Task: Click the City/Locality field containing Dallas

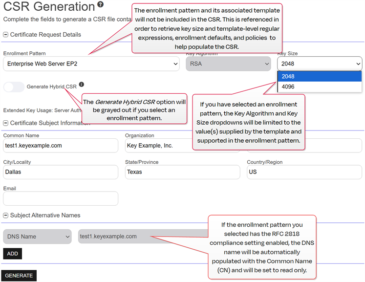Action: click(x=61, y=172)
